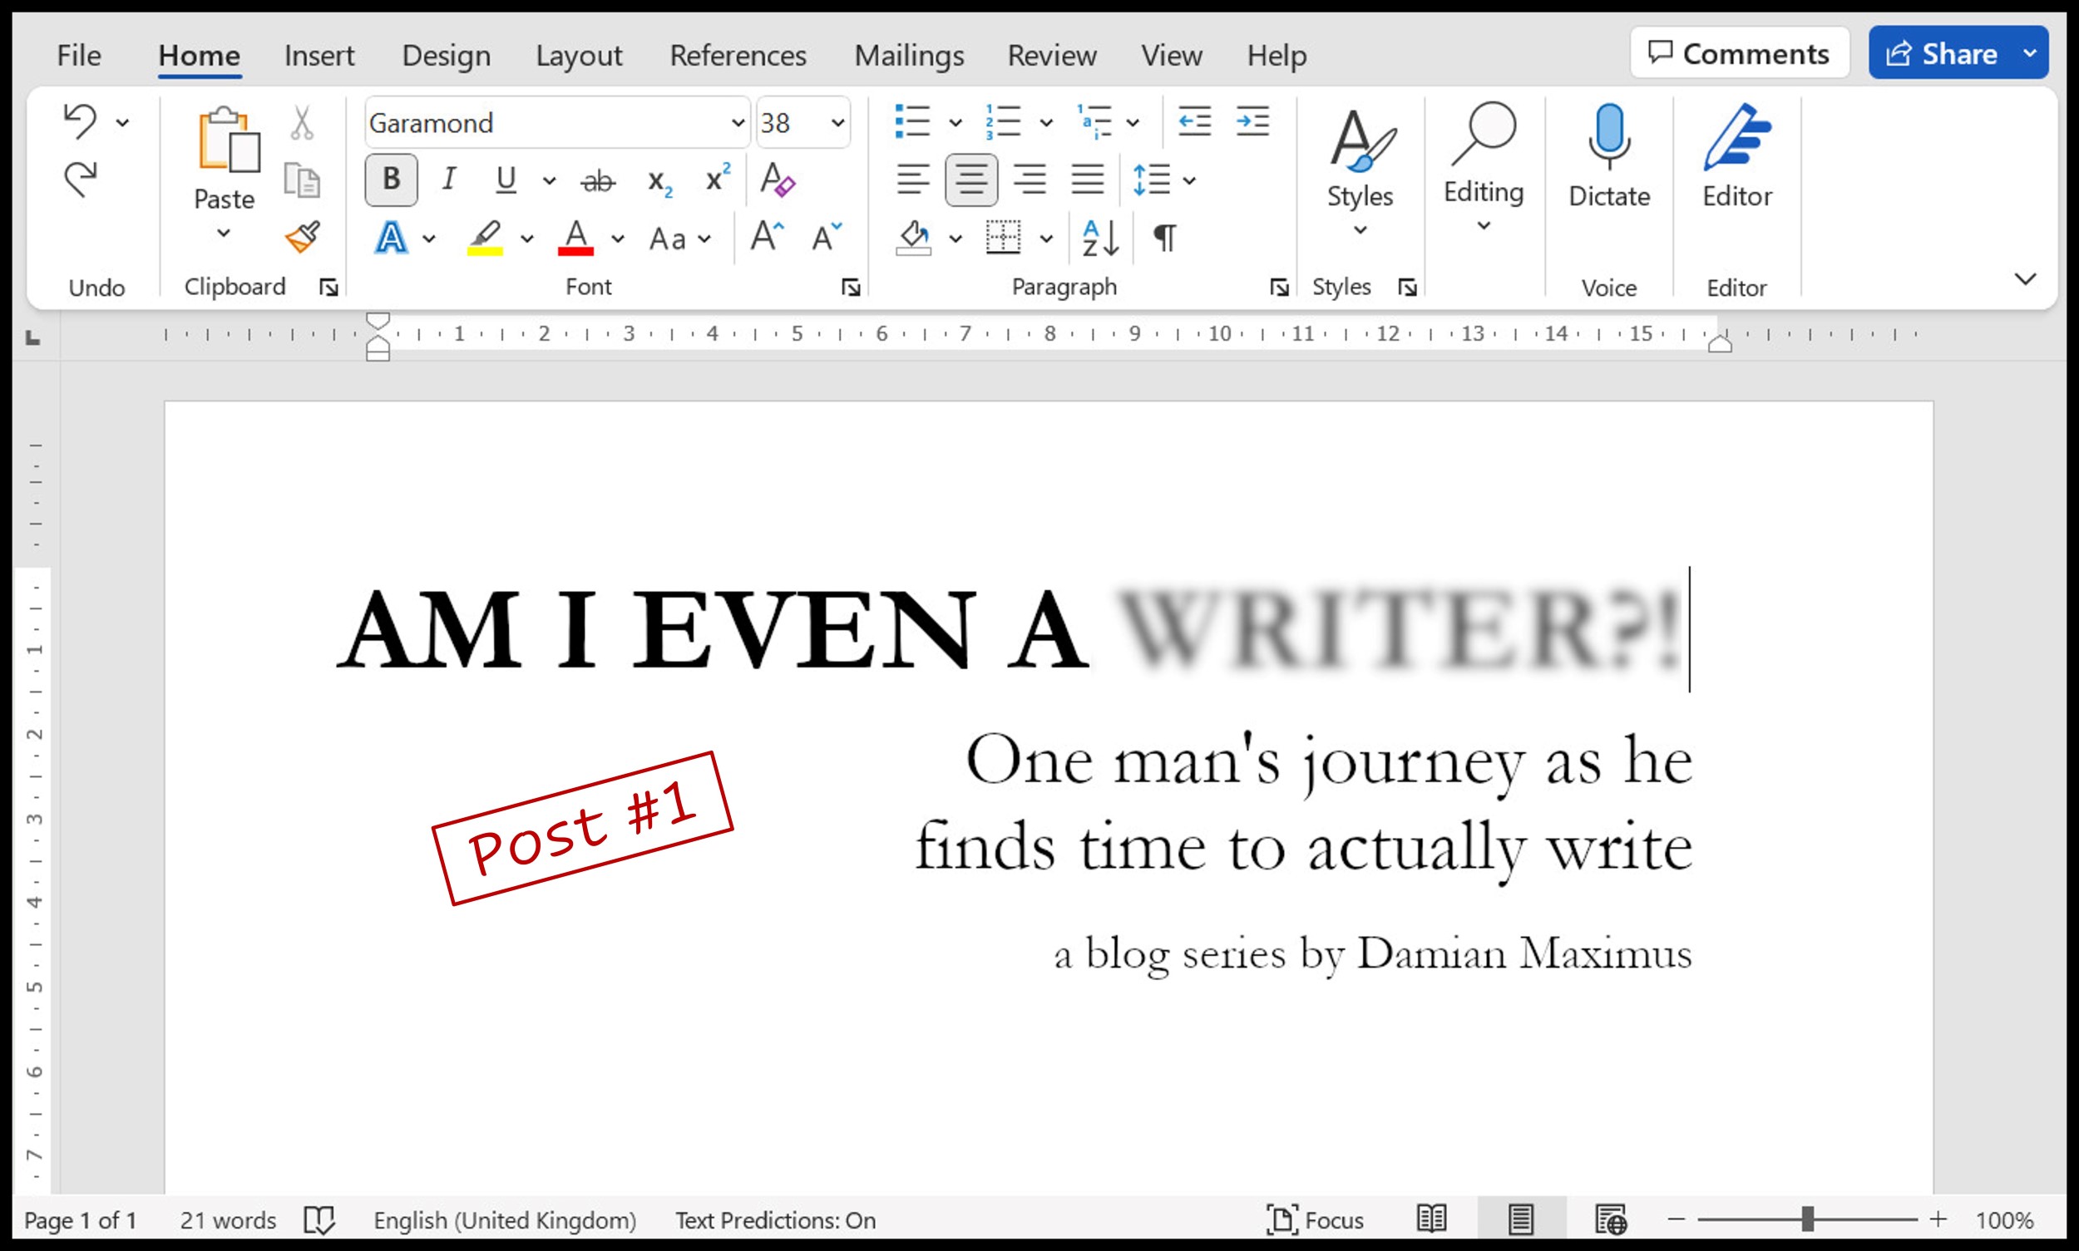Click English (United Kingdom) language button
The width and height of the screenshot is (2079, 1251).
pos(504,1219)
